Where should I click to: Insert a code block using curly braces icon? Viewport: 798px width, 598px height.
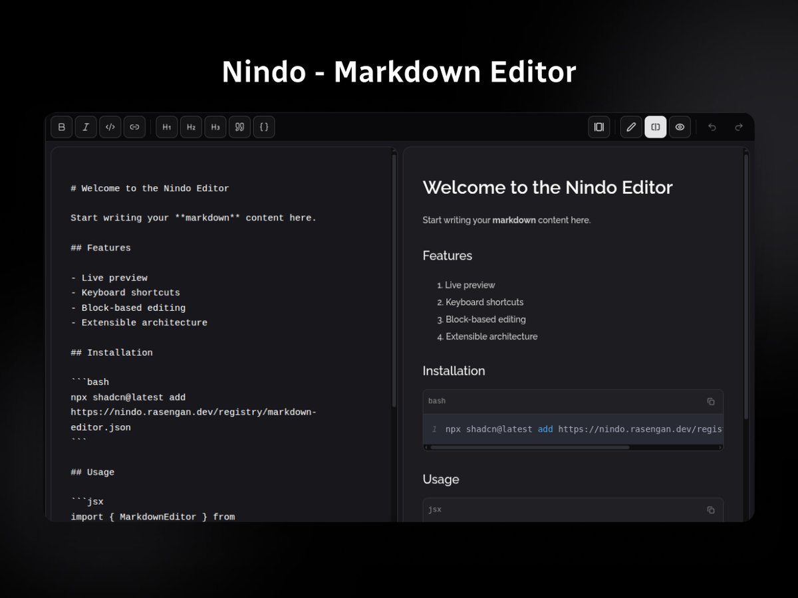[264, 127]
